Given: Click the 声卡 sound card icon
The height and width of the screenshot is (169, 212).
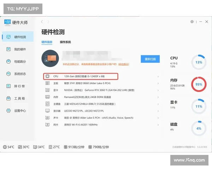Looking at the screenshot, I should [x=47, y=118].
